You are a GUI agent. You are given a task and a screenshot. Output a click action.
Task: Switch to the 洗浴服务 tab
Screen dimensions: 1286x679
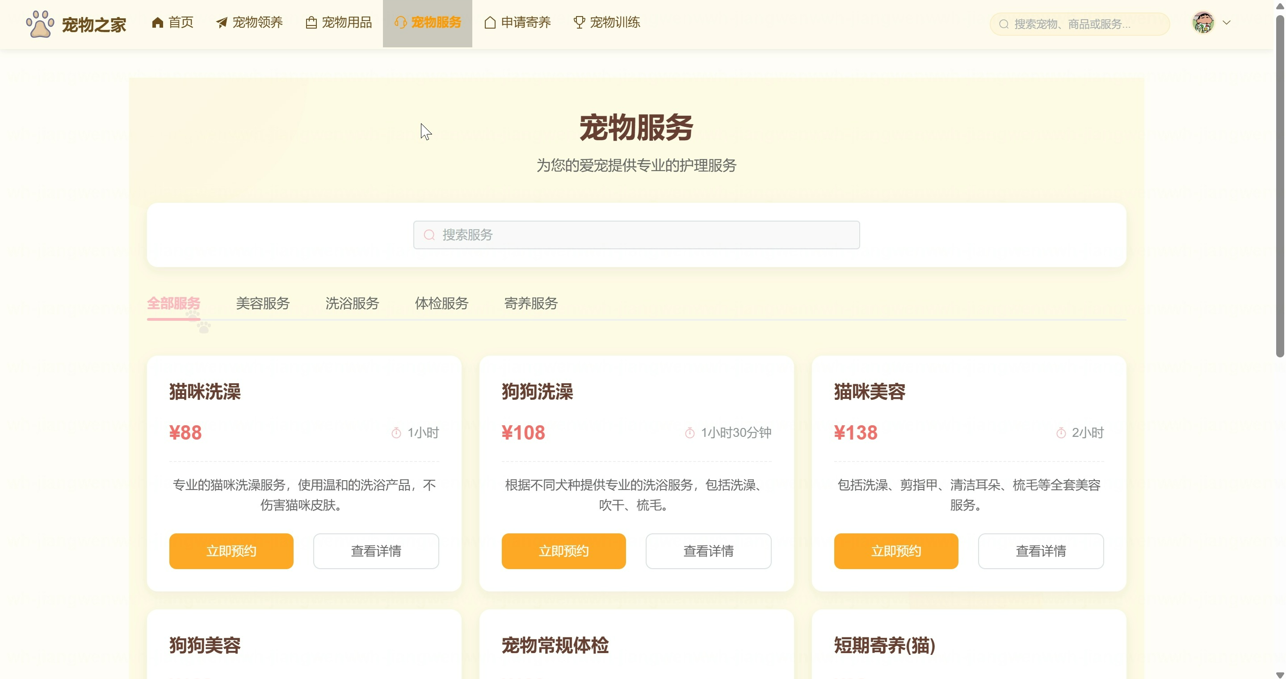pos(352,303)
